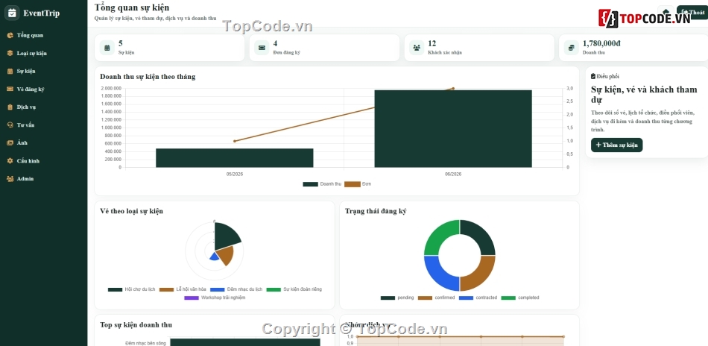The width and height of the screenshot is (708, 346).
Task: Open Loại sự kiện via its layers icon
Action: (x=10, y=53)
